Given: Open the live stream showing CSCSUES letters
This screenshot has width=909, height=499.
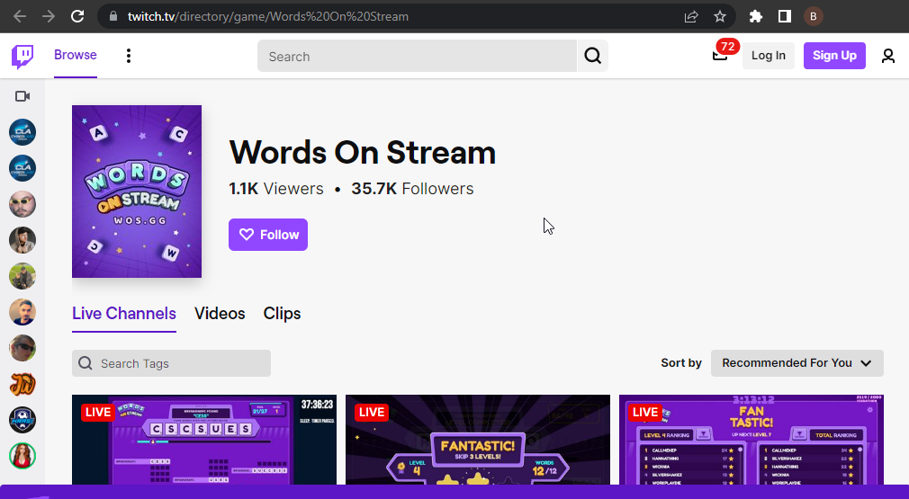Looking at the screenshot, I should [204, 440].
